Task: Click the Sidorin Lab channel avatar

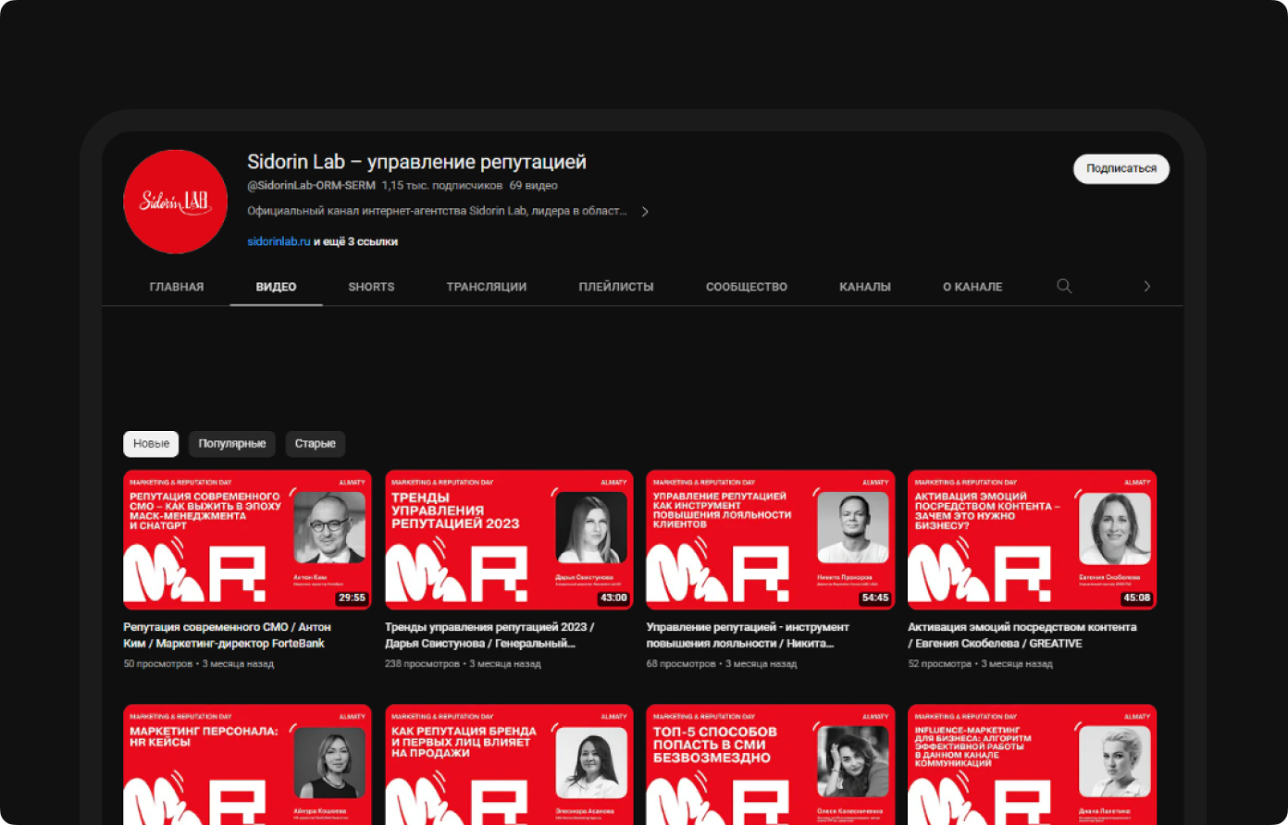Action: click(x=175, y=202)
